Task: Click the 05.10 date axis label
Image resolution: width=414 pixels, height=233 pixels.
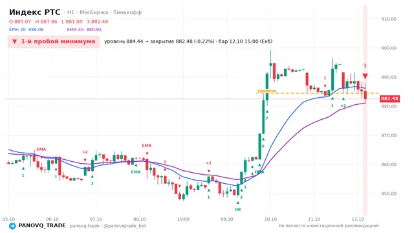Action: point(8,219)
